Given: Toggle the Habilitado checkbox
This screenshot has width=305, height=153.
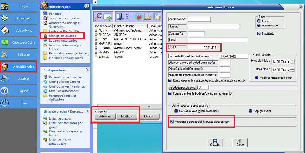Looking at the screenshot, I should coord(259,34).
